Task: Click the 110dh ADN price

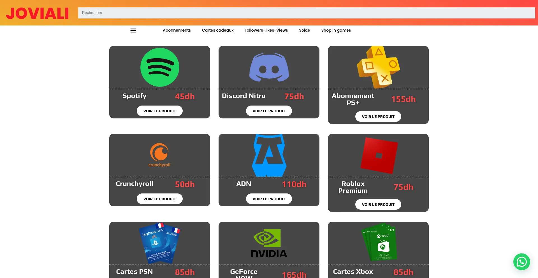Action: click(x=294, y=184)
